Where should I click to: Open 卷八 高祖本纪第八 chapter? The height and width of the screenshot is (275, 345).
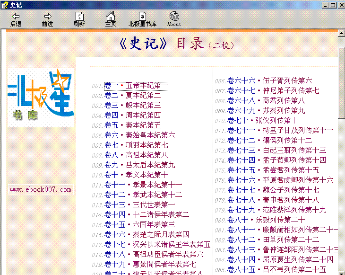coord(136,155)
